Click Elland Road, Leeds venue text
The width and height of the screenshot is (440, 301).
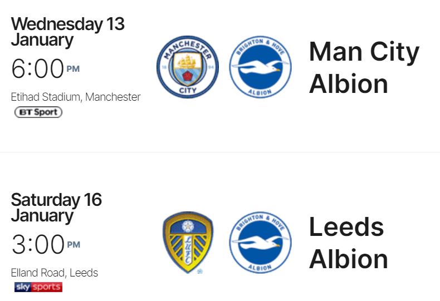point(55,273)
